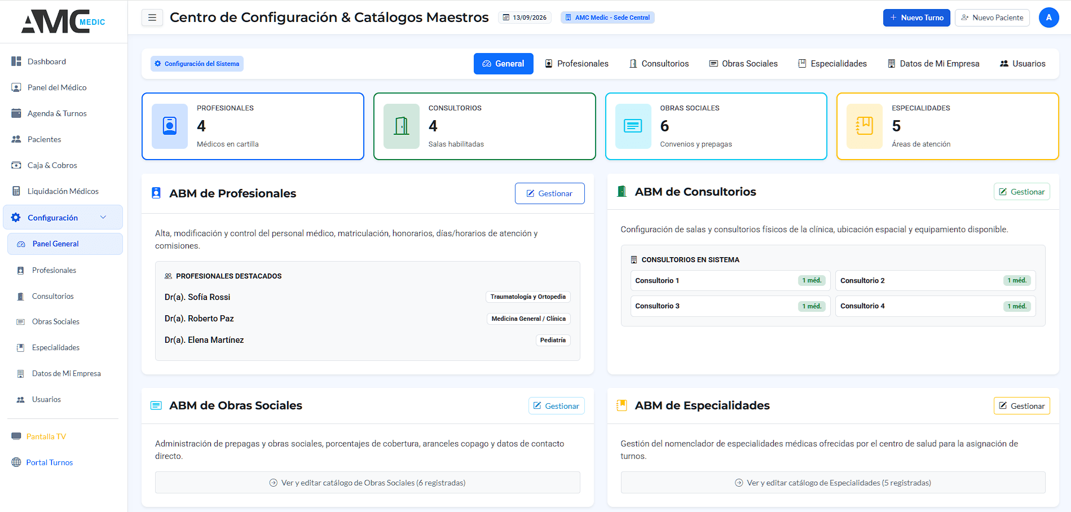1071x512 pixels.
Task: Switch to Datos de Mi Empresa tab
Action: [933, 64]
